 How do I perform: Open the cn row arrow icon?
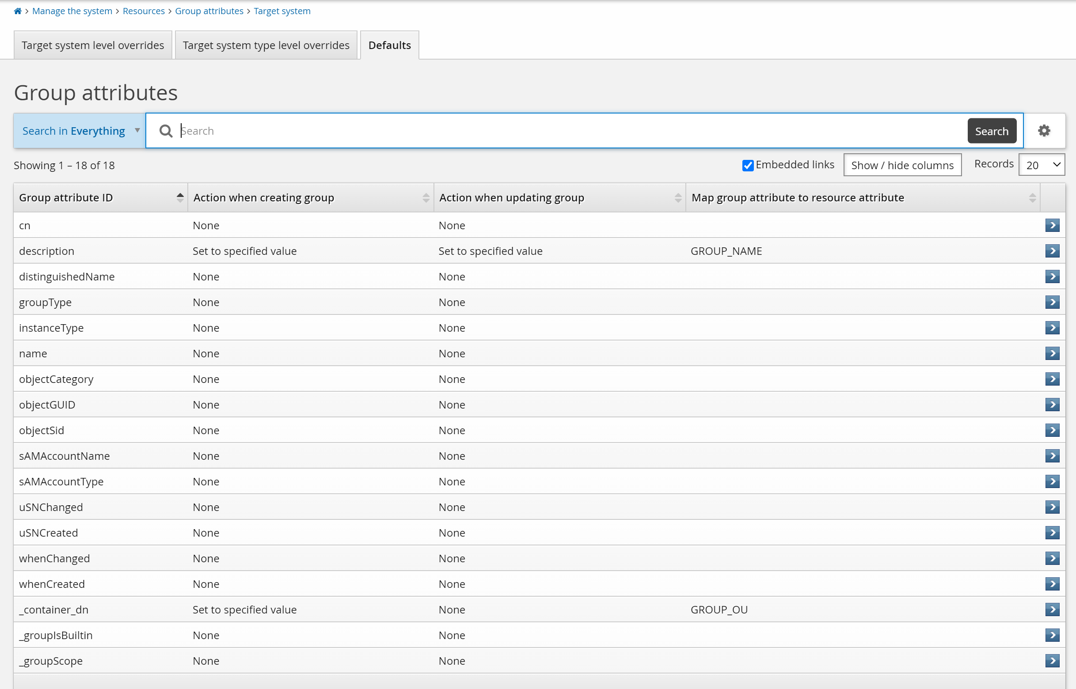[x=1052, y=226]
